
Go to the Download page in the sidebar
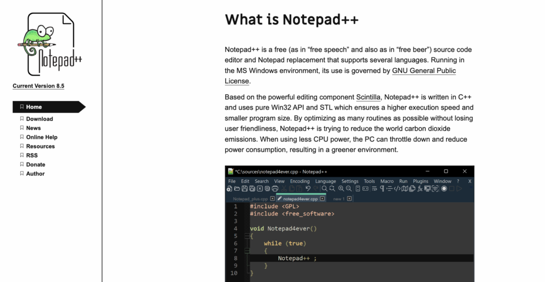pos(39,119)
